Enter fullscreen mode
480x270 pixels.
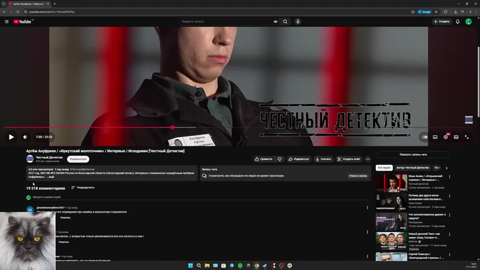click(x=466, y=137)
